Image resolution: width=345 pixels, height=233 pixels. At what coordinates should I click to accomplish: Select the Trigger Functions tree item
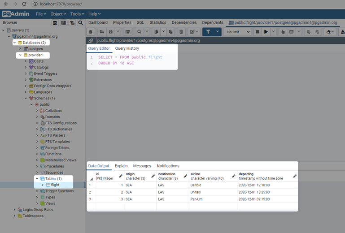click(x=59, y=191)
